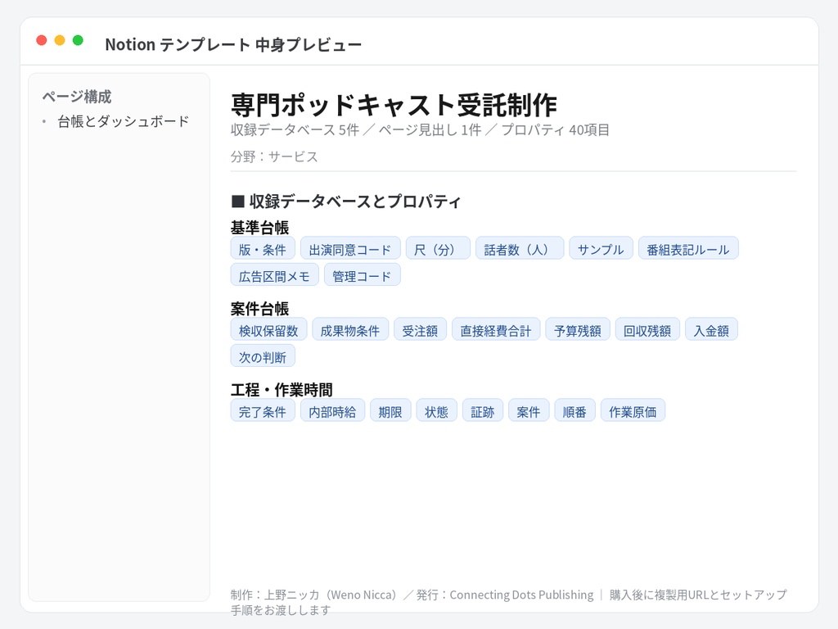Select the 広告区間メモ property tag

click(x=275, y=275)
